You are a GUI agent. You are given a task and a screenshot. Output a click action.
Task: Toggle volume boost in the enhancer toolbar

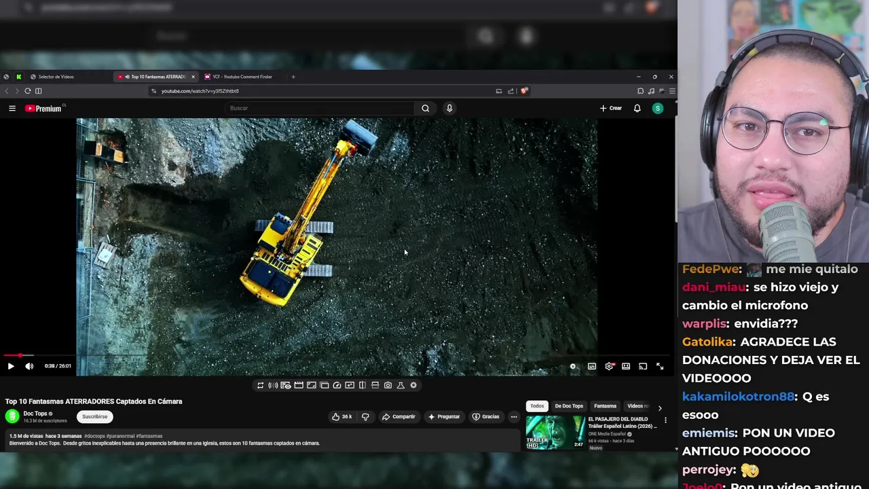pos(273,385)
